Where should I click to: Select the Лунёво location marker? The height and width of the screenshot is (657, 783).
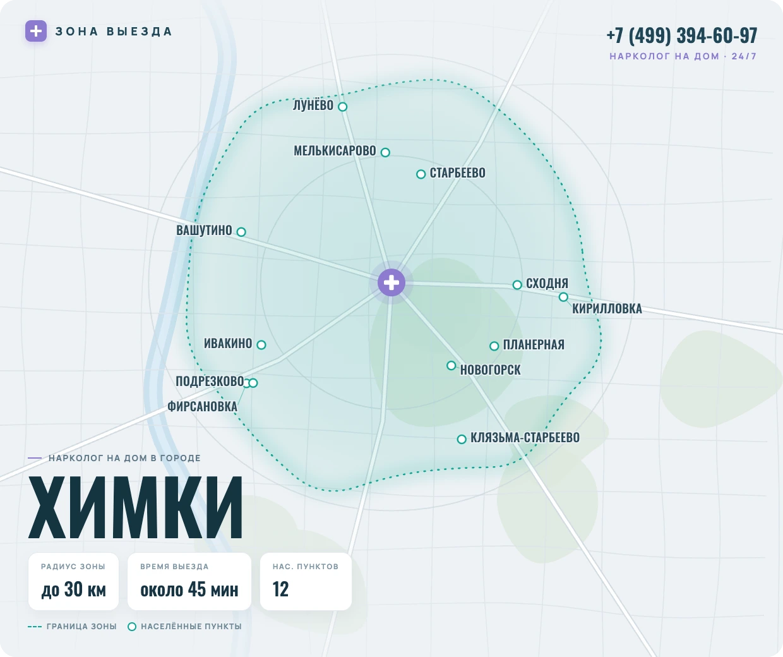(343, 107)
